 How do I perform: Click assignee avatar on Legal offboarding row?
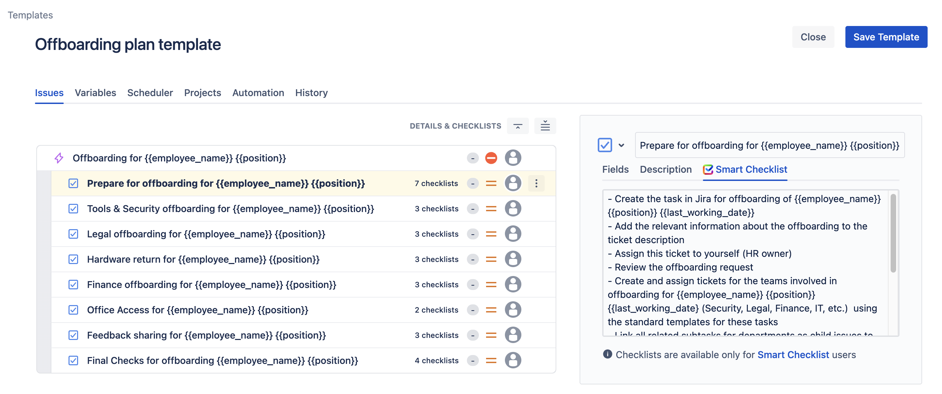pyautogui.click(x=513, y=234)
